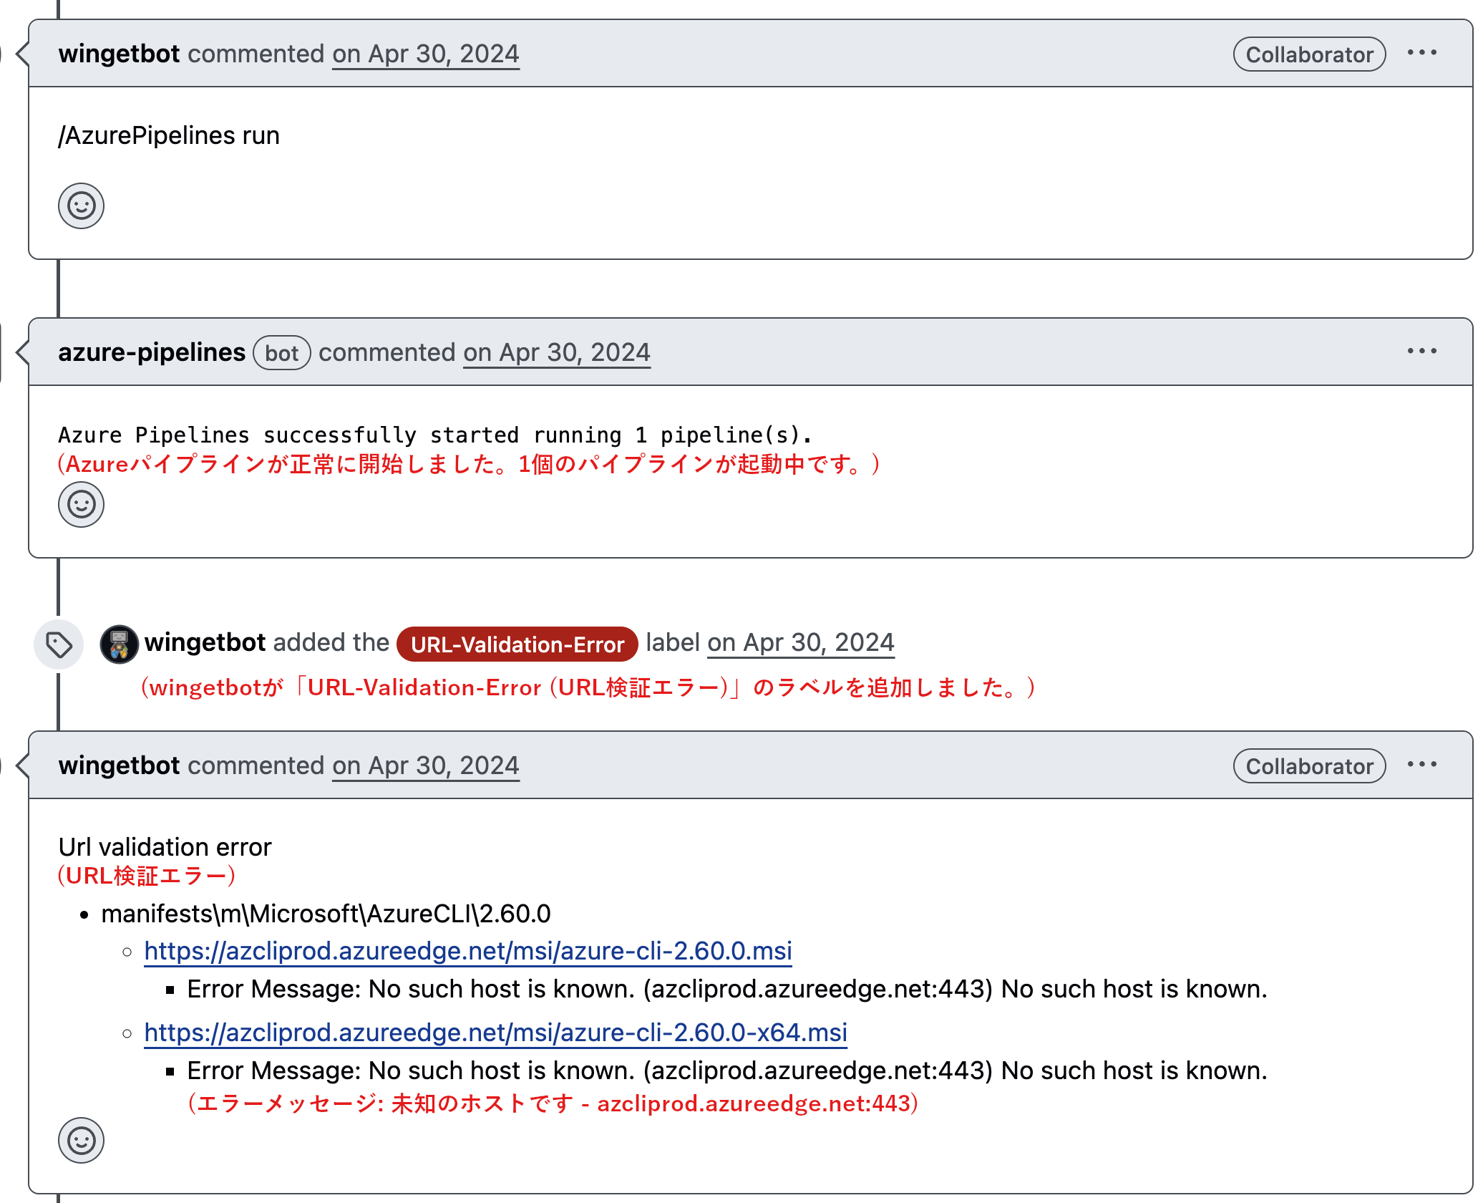Viewport: 1483px width, 1203px height.
Task: Click Collaborator badge on last comment
Action: click(1309, 766)
